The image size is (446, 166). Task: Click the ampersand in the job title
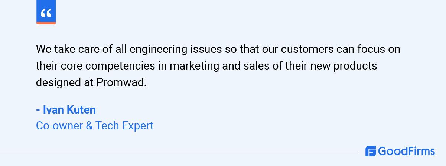point(89,126)
